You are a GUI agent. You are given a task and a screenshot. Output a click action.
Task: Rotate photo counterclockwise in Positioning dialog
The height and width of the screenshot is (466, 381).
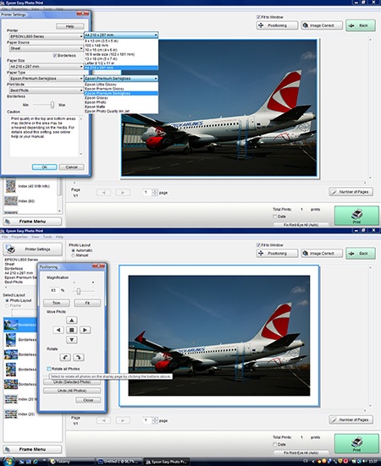tap(65, 357)
